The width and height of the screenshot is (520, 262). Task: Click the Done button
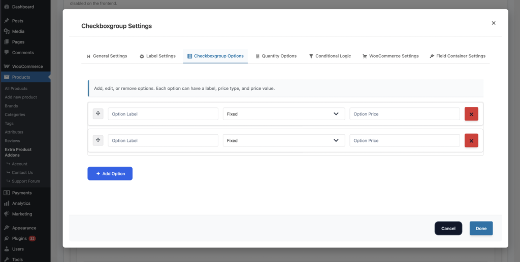pos(481,229)
